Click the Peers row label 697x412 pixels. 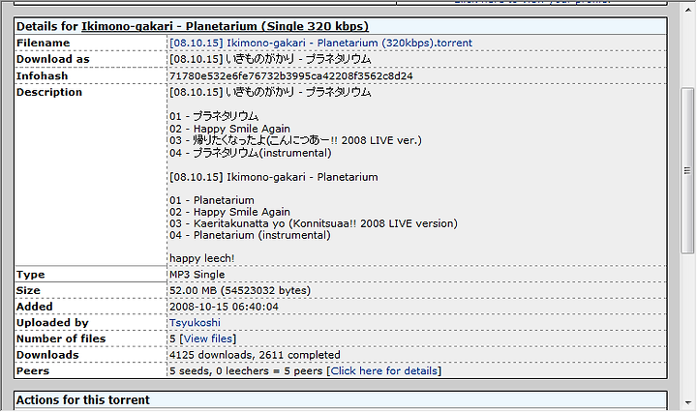pos(33,370)
